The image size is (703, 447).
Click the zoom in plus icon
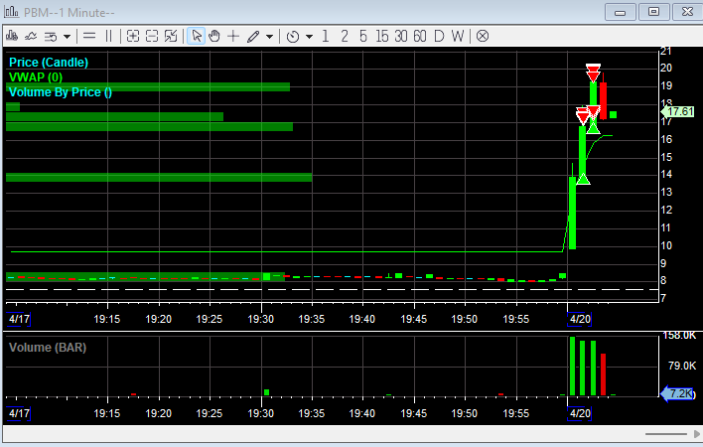coord(133,36)
